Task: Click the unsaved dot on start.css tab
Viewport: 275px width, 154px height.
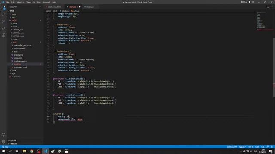Action: (x=80, y=7)
